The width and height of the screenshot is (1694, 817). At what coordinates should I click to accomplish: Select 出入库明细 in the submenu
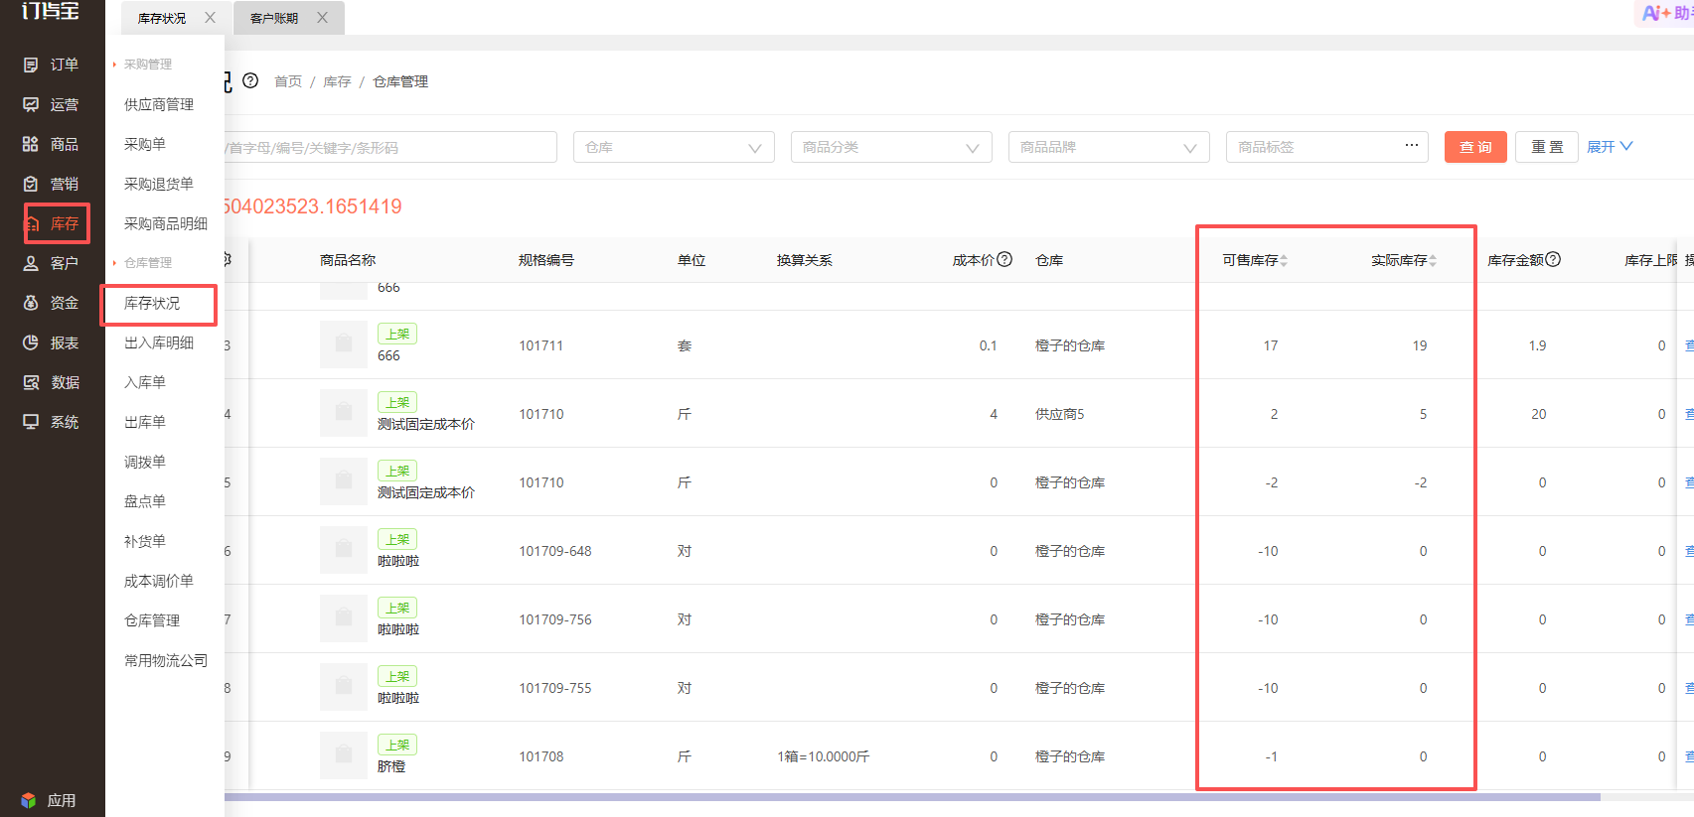coord(159,342)
